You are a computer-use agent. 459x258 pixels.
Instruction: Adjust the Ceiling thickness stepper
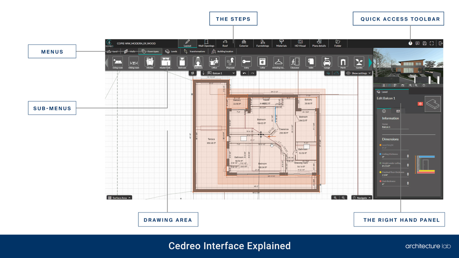(x=408, y=156)
